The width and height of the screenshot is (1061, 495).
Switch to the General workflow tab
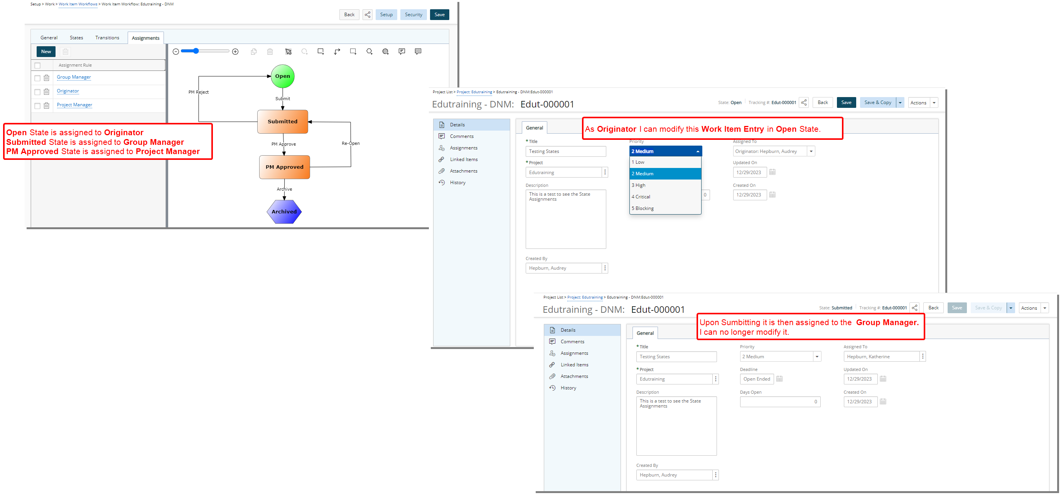click(49, 38)
